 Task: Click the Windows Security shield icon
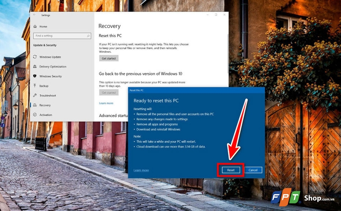pos(35,76)
